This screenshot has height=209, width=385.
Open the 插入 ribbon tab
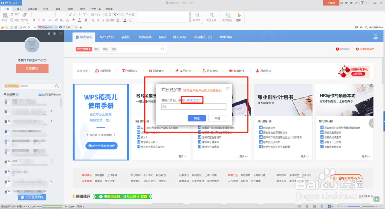point(19,9)
